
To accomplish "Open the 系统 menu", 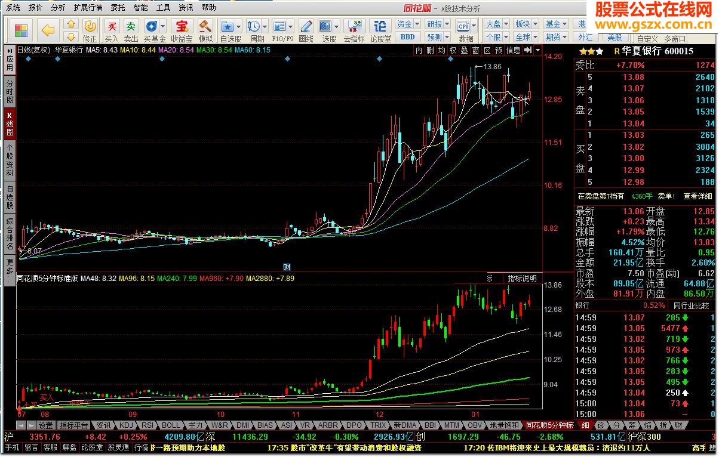I will coord(13,8).
